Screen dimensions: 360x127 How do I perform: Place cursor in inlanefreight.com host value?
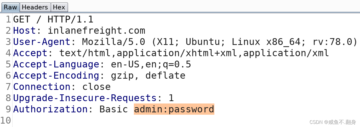[96, 31]
